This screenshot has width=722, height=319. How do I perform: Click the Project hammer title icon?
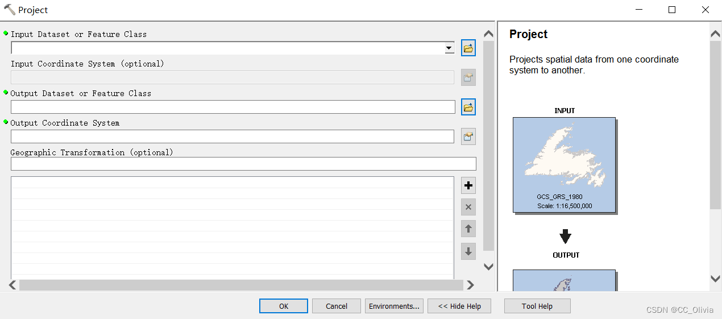click(x=10, y=10)
